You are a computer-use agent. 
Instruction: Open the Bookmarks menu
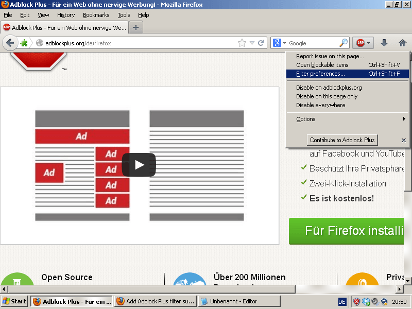click(x=96, y=15)
